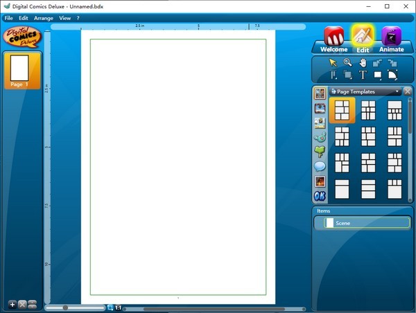416x313 pixels.
Task: Move page down with the down arrow button
Action: pos(32,307)
